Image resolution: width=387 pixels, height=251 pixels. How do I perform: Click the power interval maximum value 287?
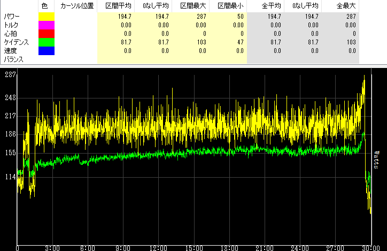(202, 17)
